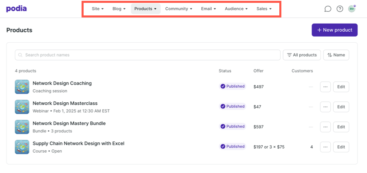The image size is (367, 173).
Task: Expand the Community dropdown menu
Action: (179, 9)
